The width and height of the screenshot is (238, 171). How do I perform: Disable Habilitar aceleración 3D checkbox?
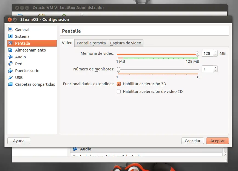point(119,84)
